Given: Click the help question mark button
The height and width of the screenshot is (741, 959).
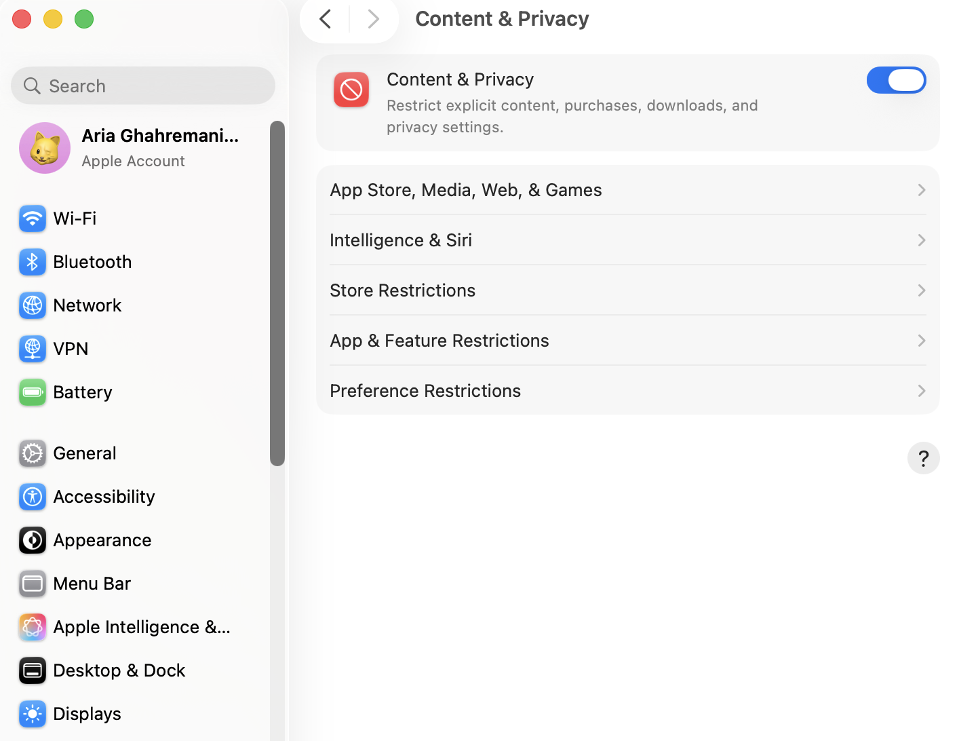Looking at the screenshot, I should coord(923,458).
